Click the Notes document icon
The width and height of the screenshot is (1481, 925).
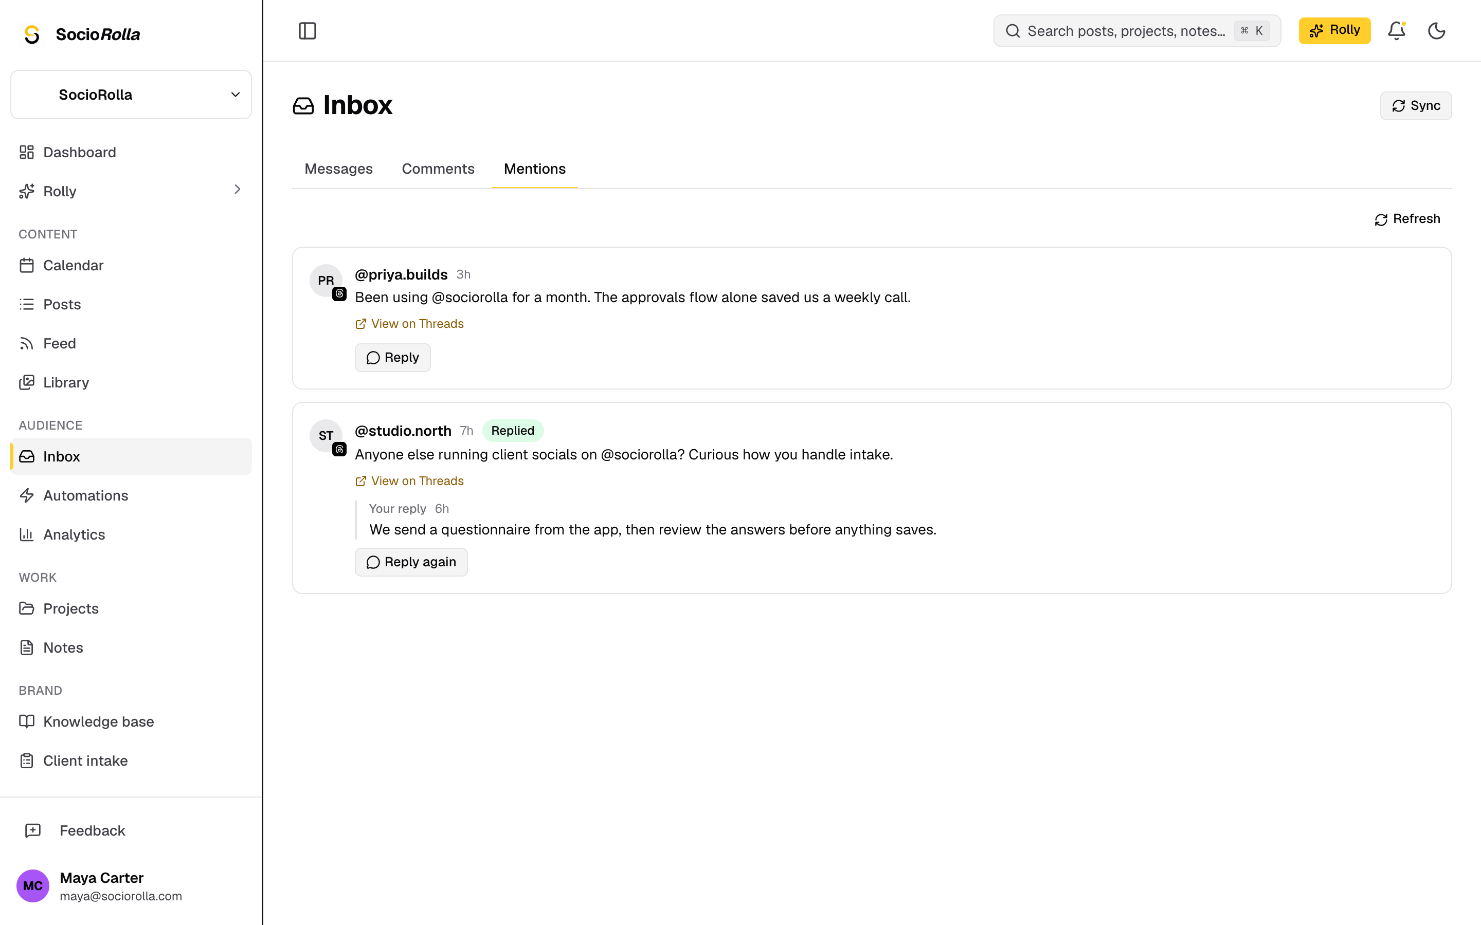(26, 647)
